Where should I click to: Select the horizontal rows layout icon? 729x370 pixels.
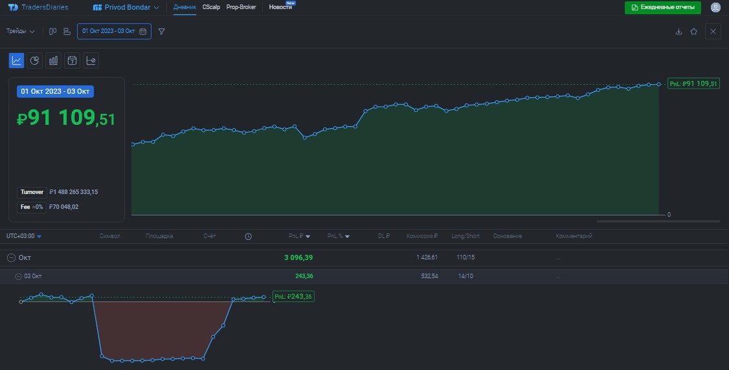[67, 32]
